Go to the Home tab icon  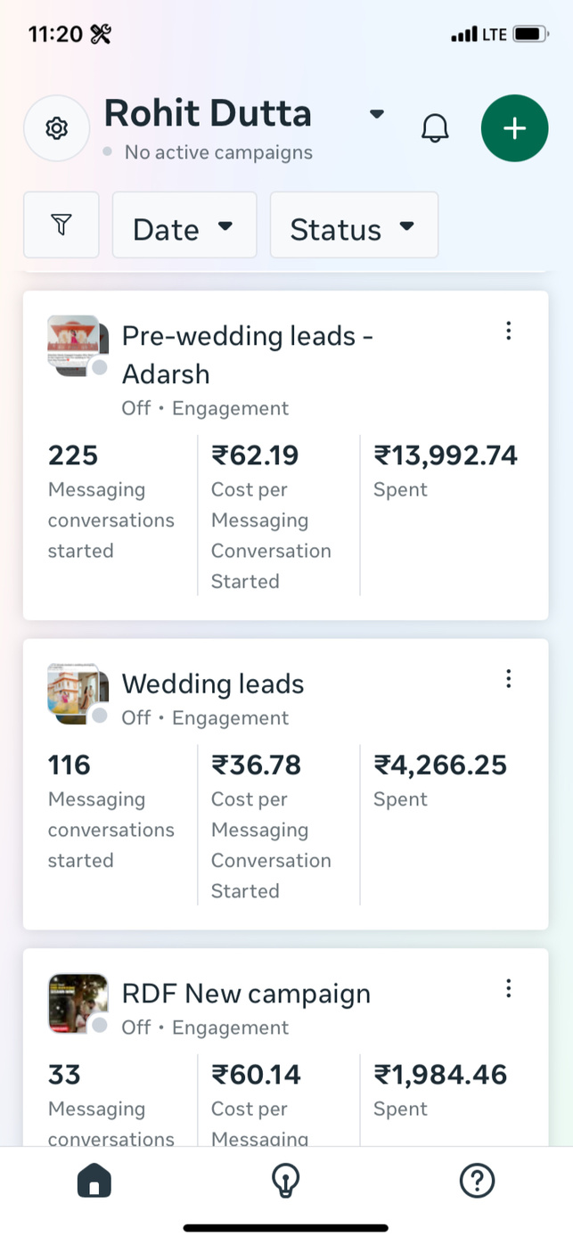(x=94, y=1182)
